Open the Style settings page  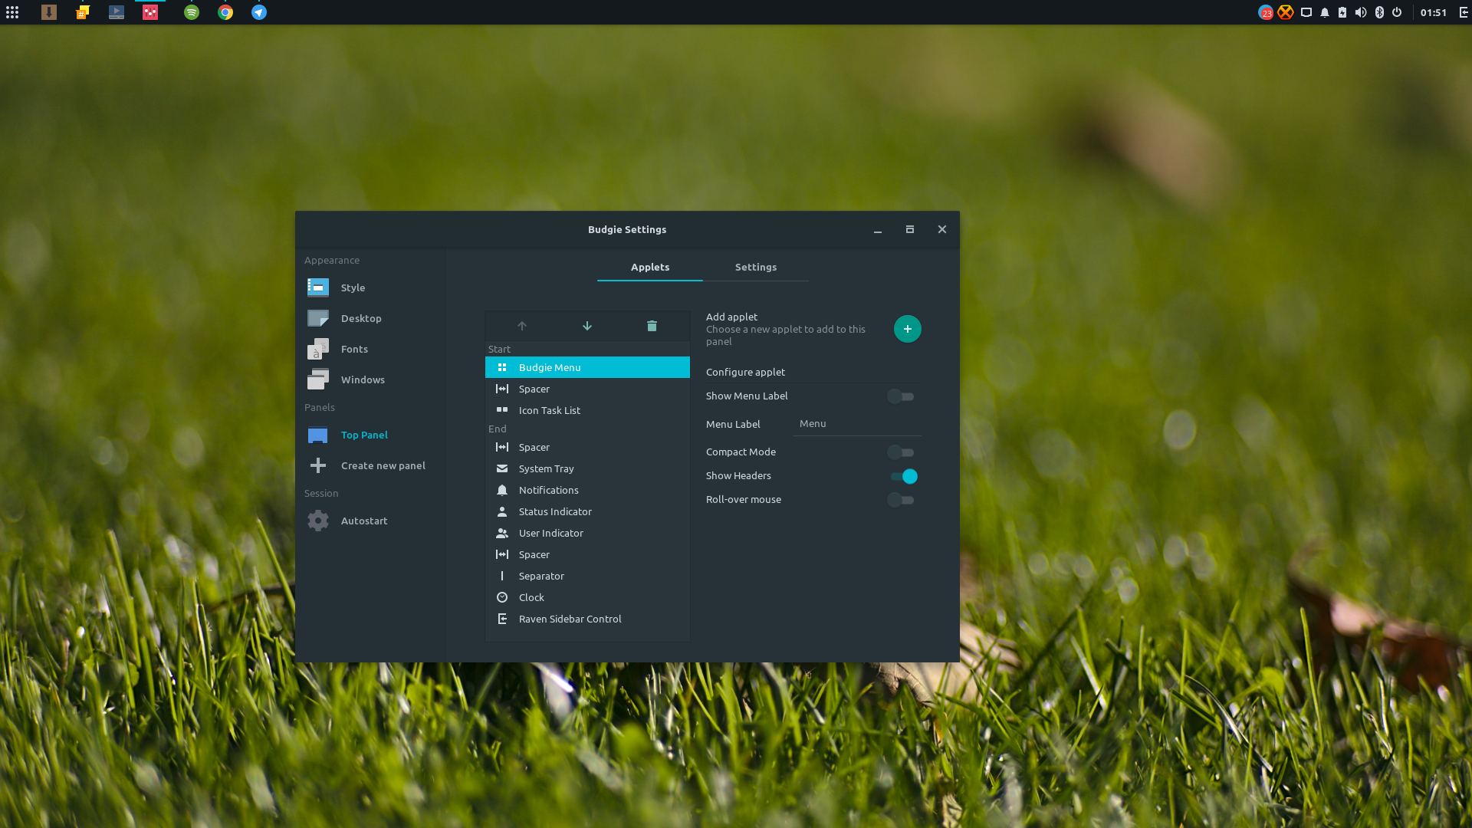click(x=370, y=287)
